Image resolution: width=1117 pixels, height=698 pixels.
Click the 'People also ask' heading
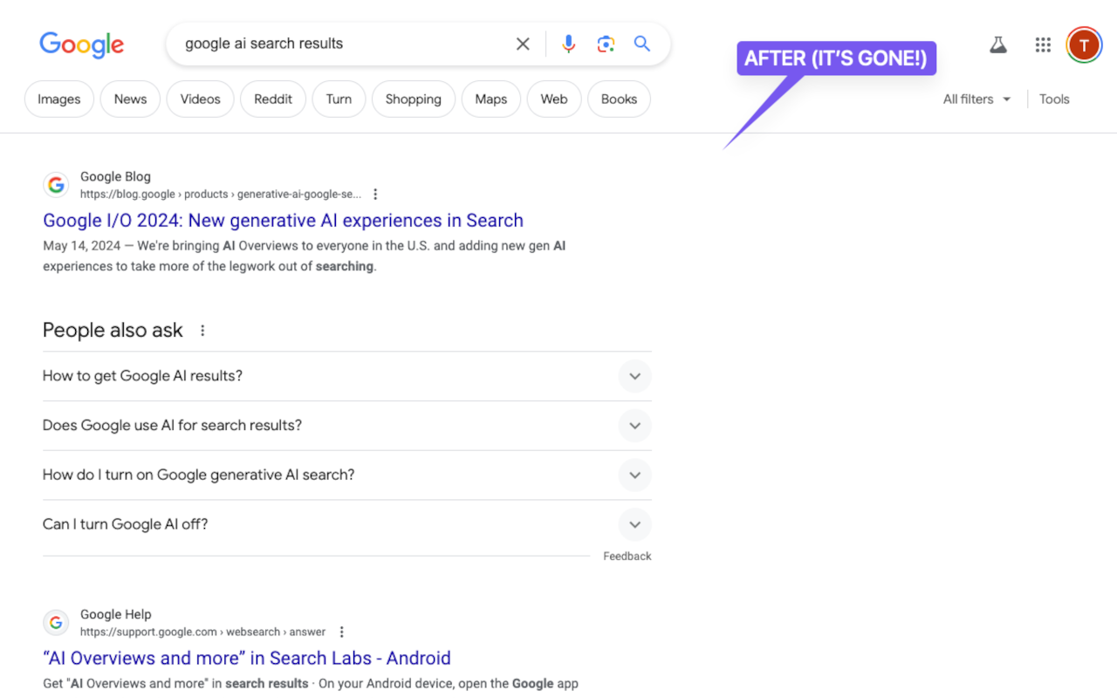point(113,331)
